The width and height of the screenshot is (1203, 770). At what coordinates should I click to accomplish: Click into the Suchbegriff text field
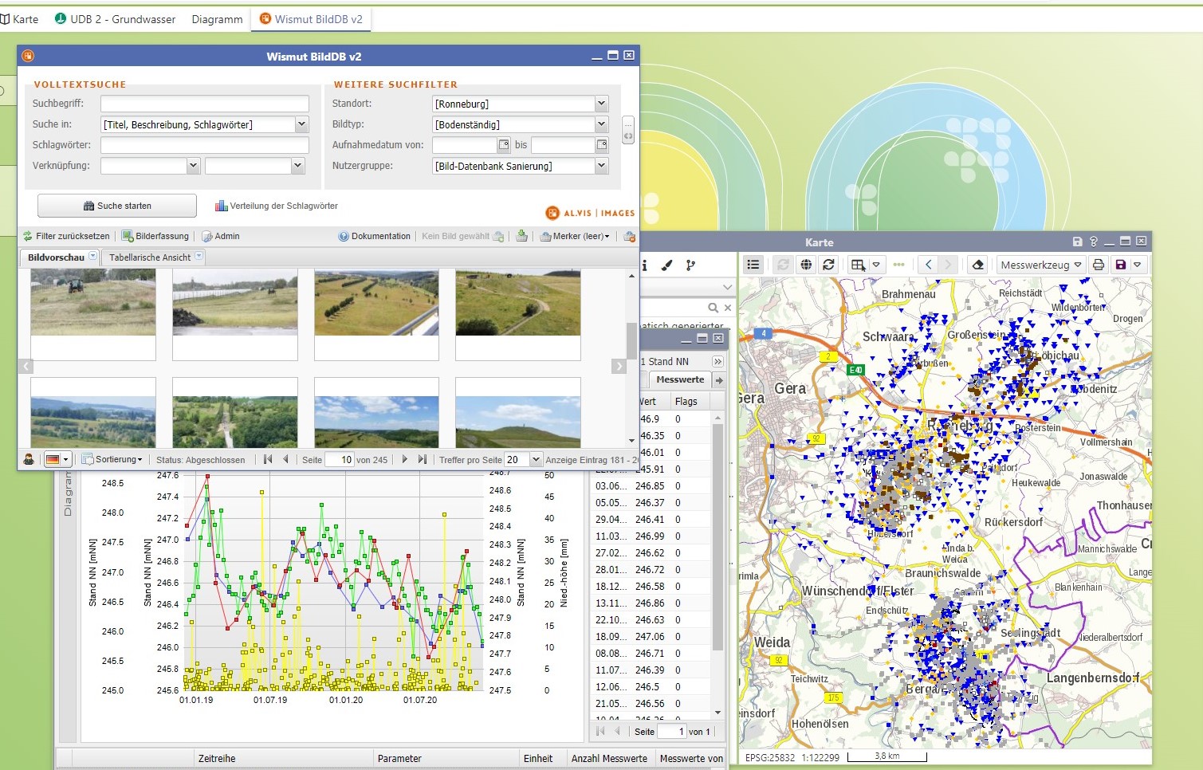(204, 104)
